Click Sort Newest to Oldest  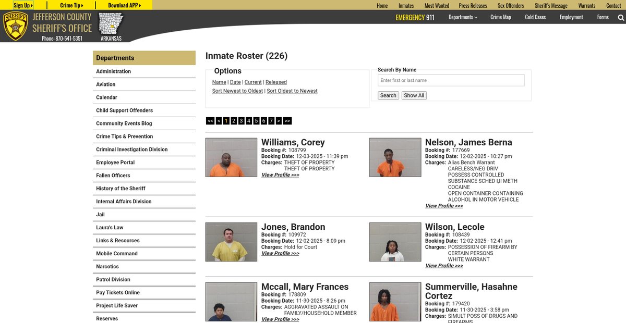pyautogui.click(x=237, y=91)
